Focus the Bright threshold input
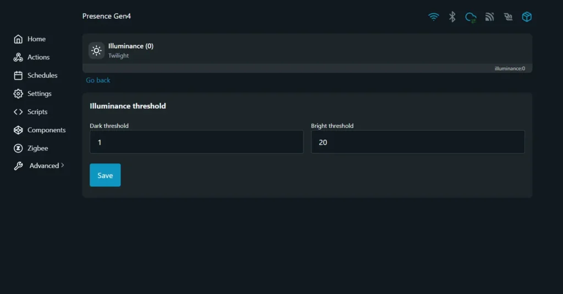The image size is (563, 294). (418, 142)
